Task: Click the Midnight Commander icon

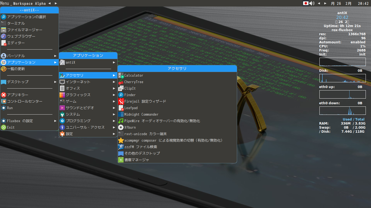Action: [x=121, y=114]
